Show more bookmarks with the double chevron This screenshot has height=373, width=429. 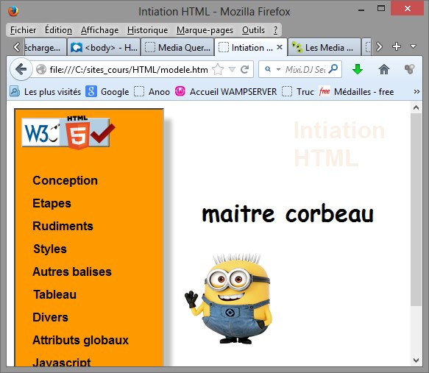coord(416,92)
